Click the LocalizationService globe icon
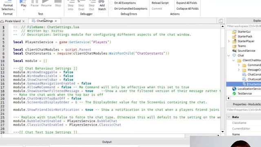 [x=234, y=89]
